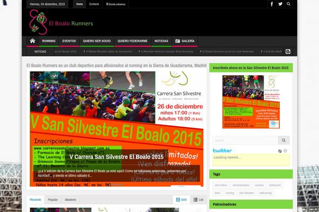Open ticker item El Boalo Runners club federado
The height and width of the screenshot is (212, 319).
pyautogui.click(x=228, y=51)
